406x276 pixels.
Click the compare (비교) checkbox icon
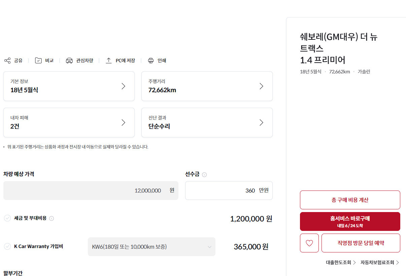pos(38,61)
